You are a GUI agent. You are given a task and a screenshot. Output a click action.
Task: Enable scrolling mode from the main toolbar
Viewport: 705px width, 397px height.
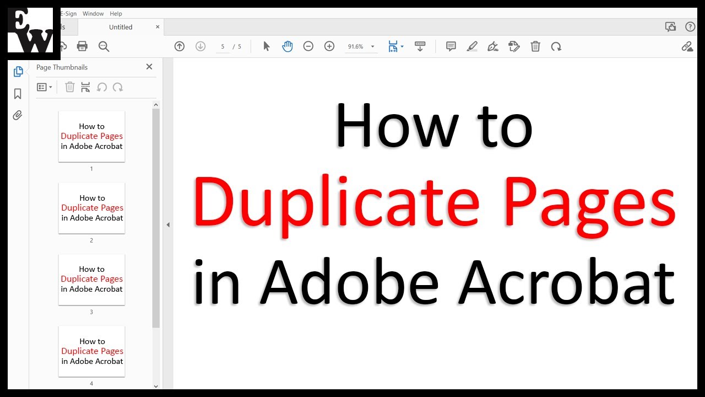pos(420,46)
